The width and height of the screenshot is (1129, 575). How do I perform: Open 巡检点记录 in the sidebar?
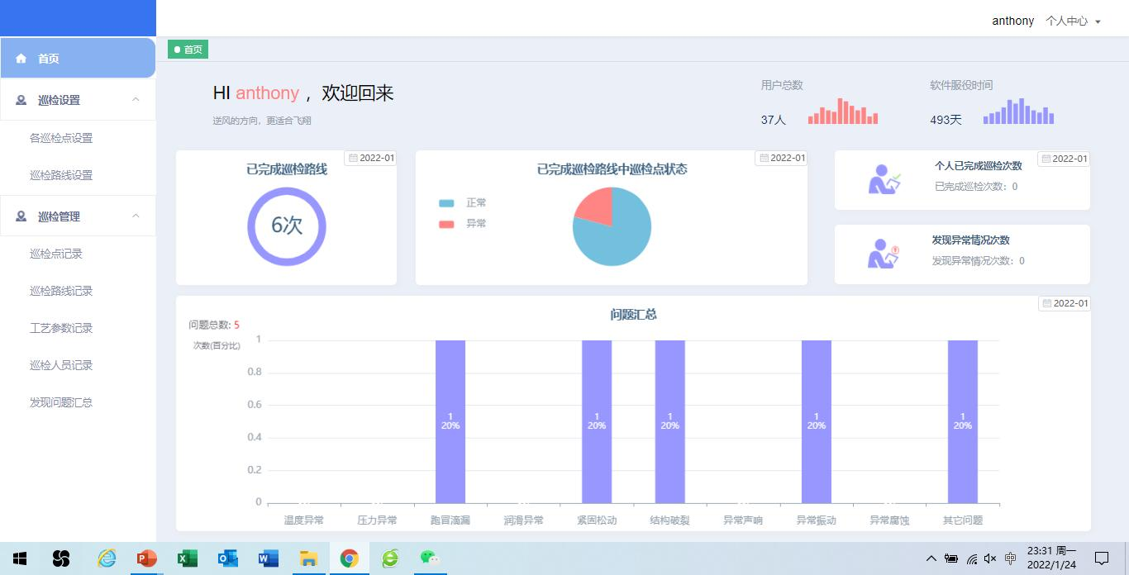point(56,254)
